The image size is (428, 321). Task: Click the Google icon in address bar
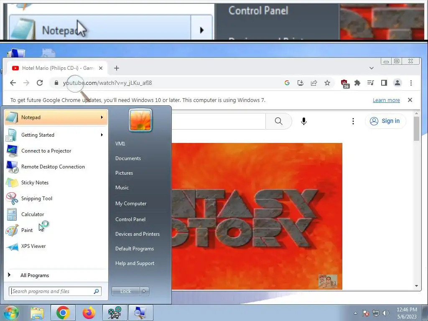287,83
